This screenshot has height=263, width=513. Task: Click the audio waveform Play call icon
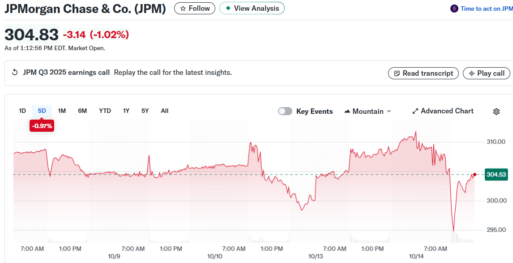coord(471,73)
